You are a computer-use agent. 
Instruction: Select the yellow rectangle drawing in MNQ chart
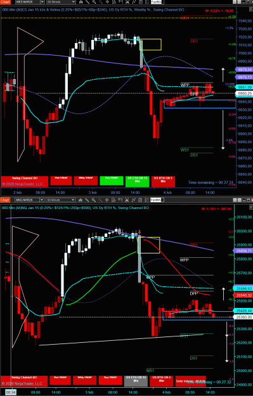148,245
